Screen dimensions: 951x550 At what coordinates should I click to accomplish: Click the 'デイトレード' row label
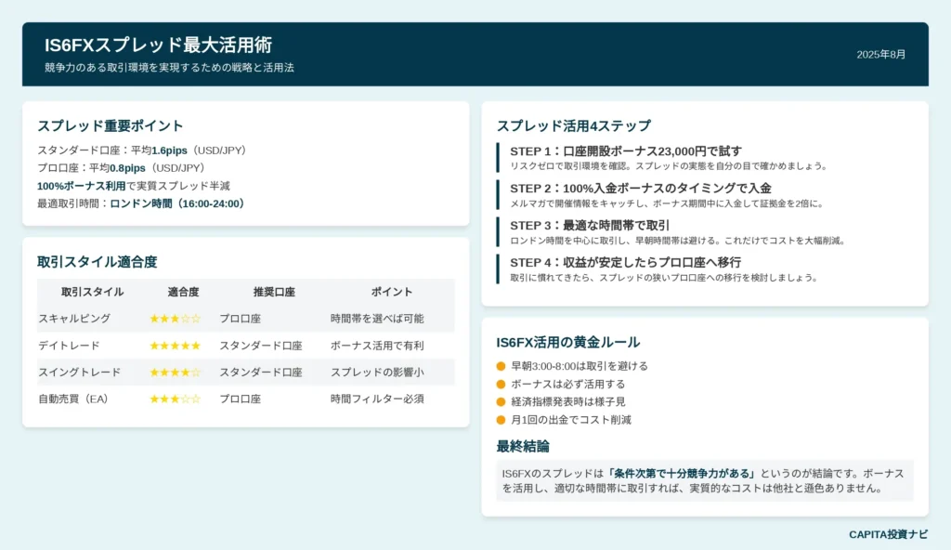coord(69,346)
